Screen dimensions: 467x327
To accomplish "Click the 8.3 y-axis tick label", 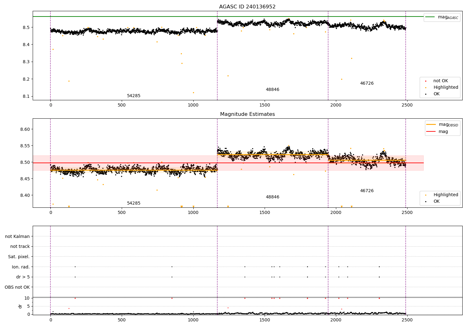I will coord(26,62).
